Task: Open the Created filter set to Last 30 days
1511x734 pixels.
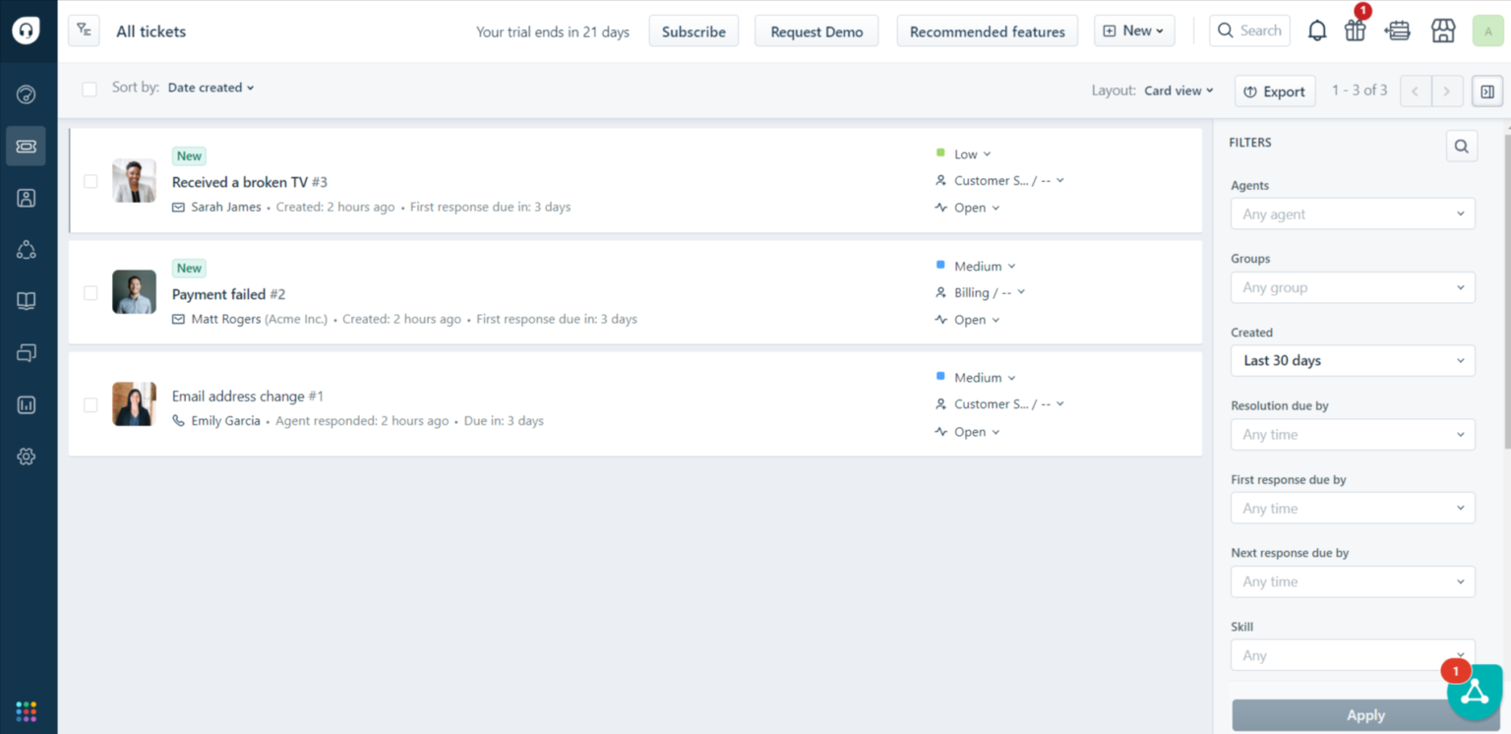Action: (x=1352, y=360)
